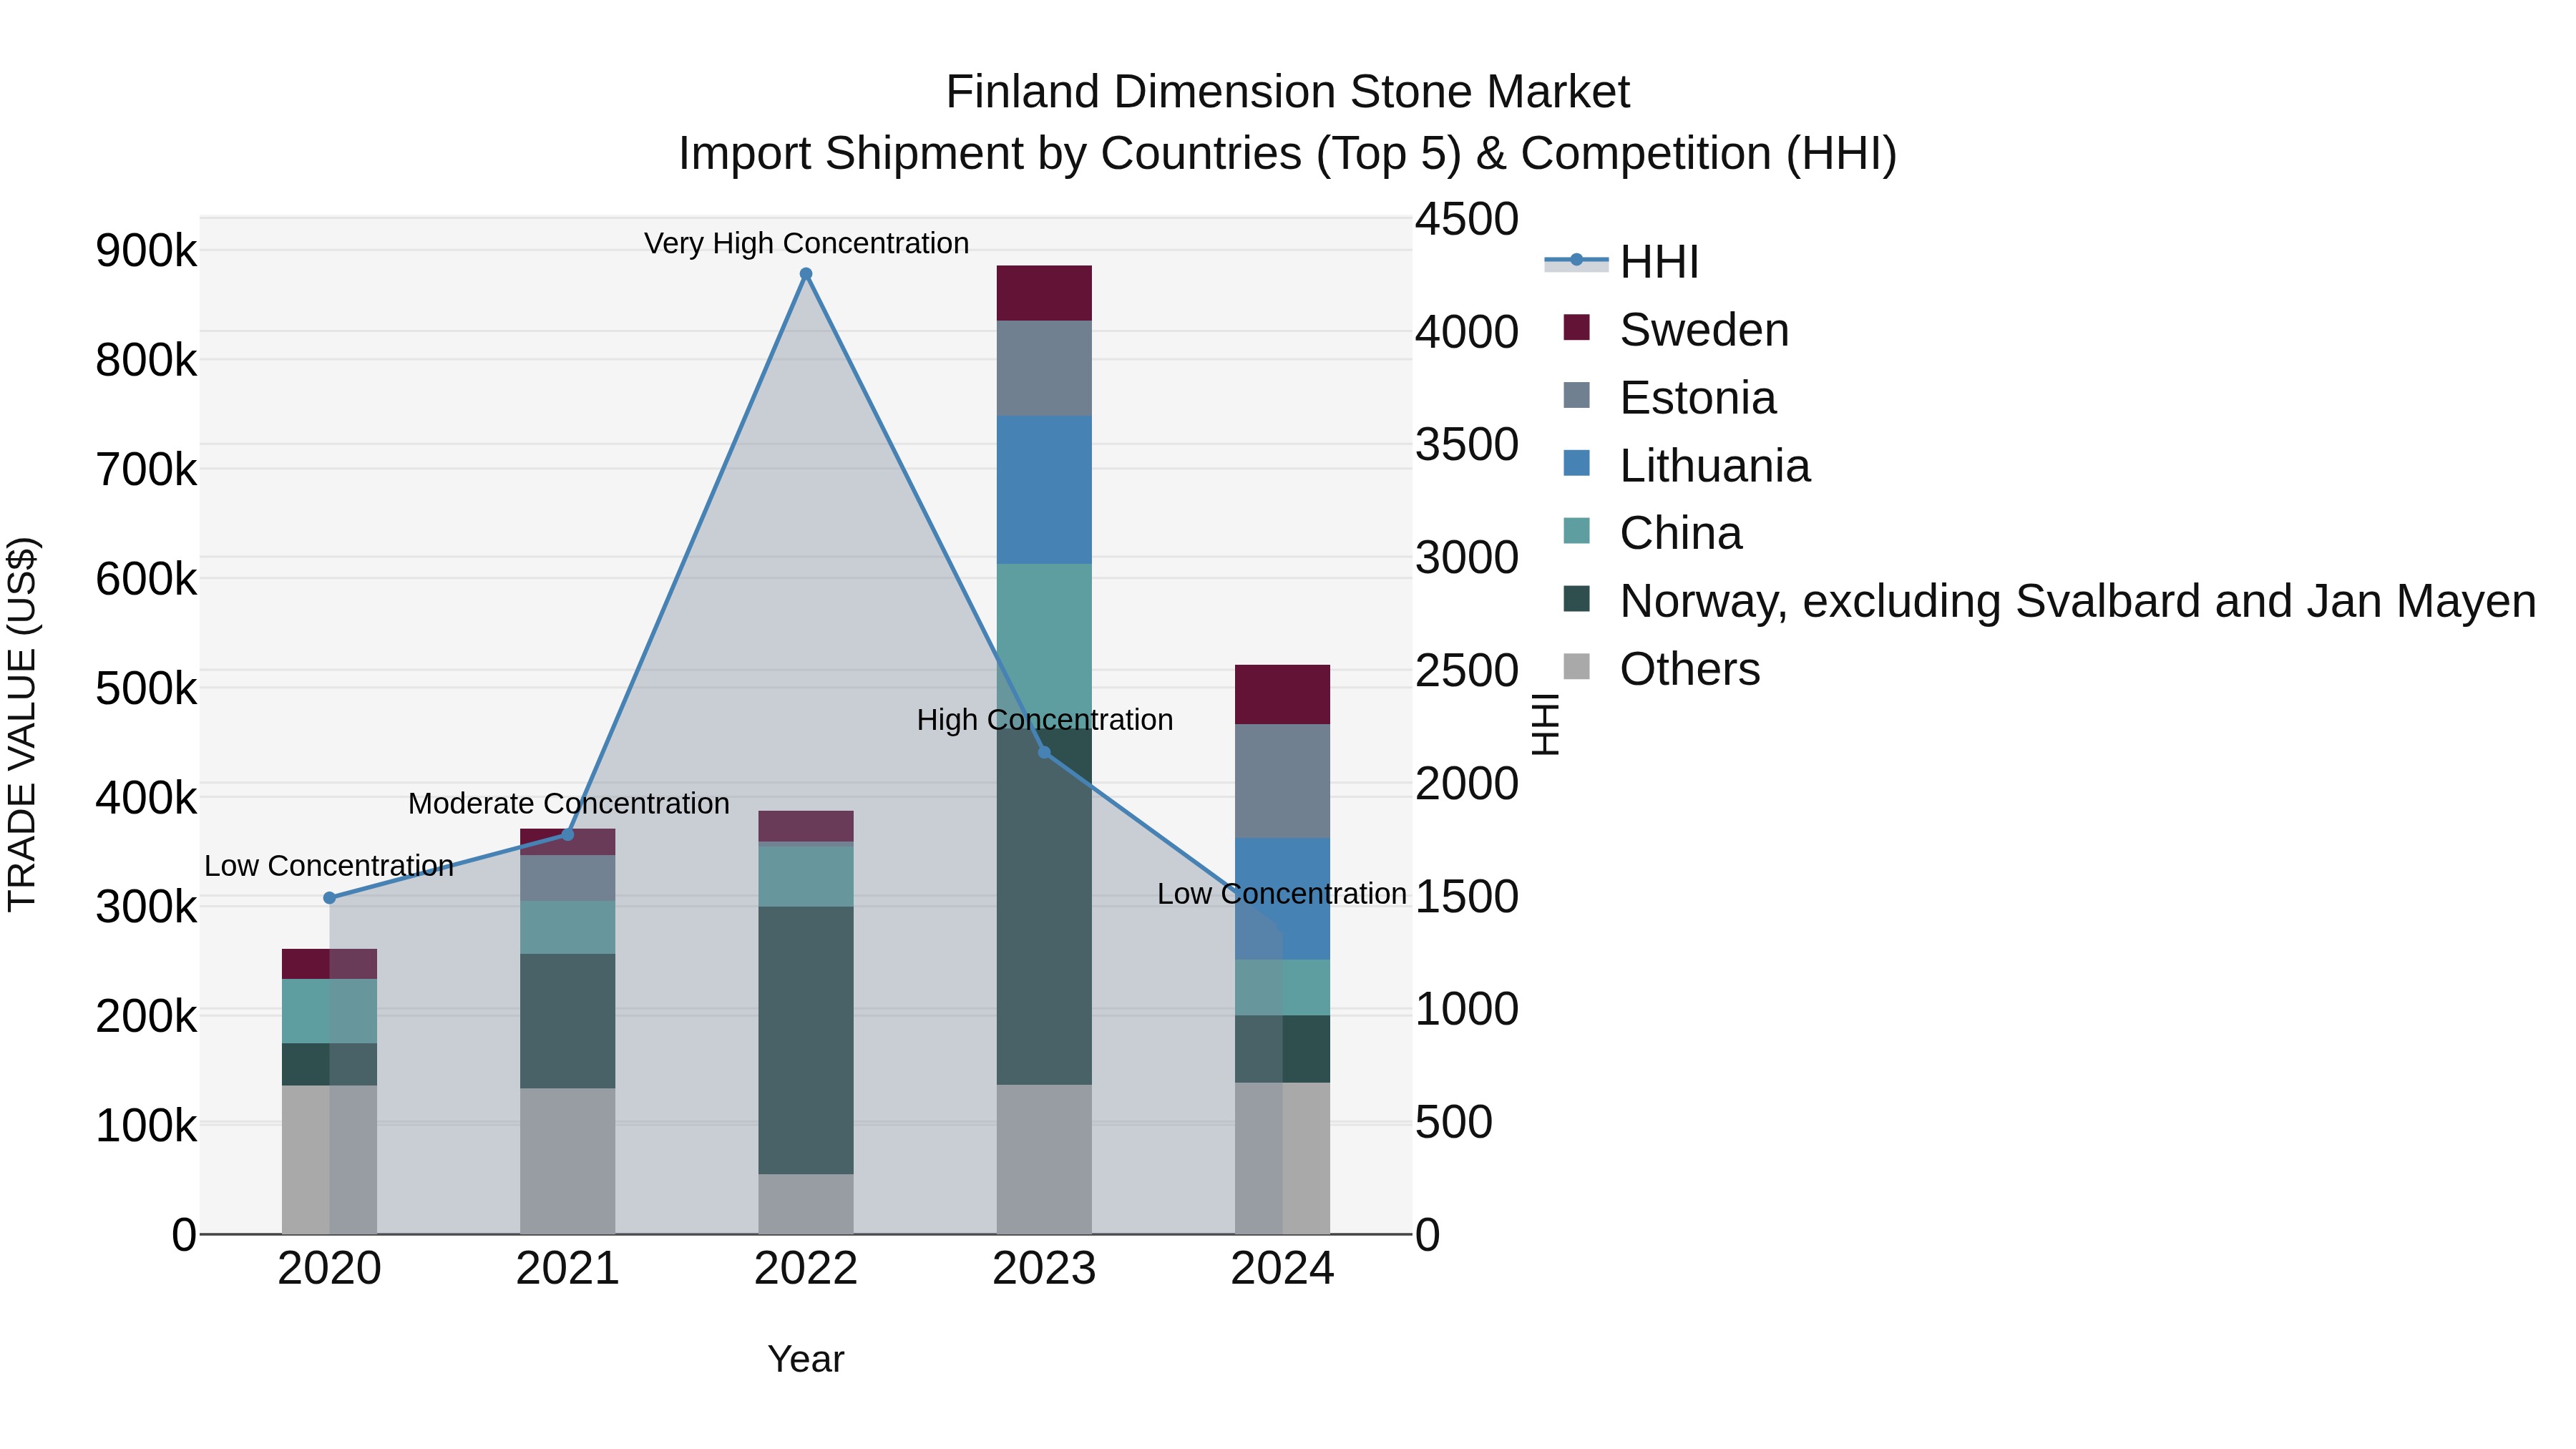Click the 2023 Estonia bar segment
The height and width of the screenshot is (1449, 2576).
point(1044,368)
